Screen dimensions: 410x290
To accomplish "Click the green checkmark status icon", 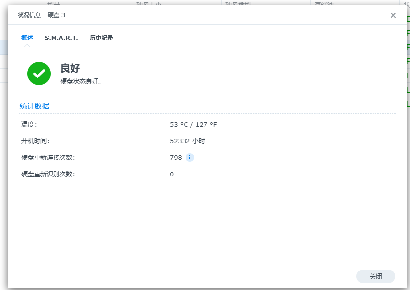I will tap(39, 74).
